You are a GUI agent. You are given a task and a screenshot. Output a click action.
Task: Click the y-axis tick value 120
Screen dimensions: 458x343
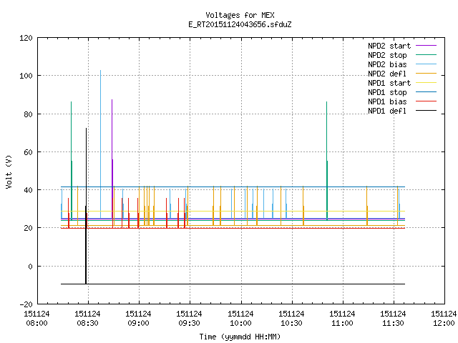[26, 38]
